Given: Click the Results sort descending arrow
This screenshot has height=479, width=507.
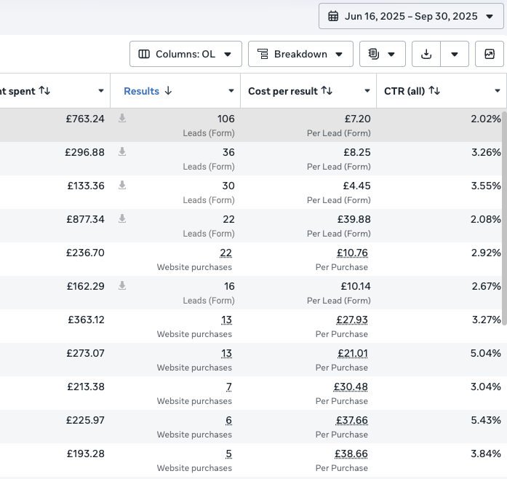Looking at the screenshot, I should point(168,91).
